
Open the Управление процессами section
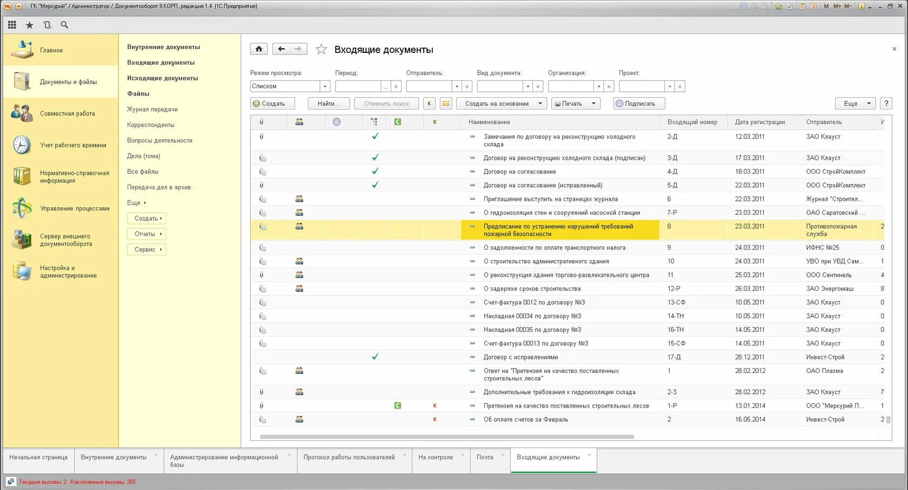61,208
